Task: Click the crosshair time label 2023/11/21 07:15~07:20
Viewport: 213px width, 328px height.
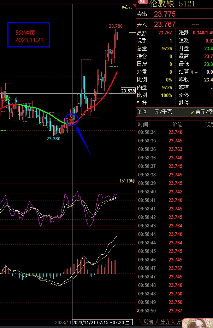Action: [102, 323]
